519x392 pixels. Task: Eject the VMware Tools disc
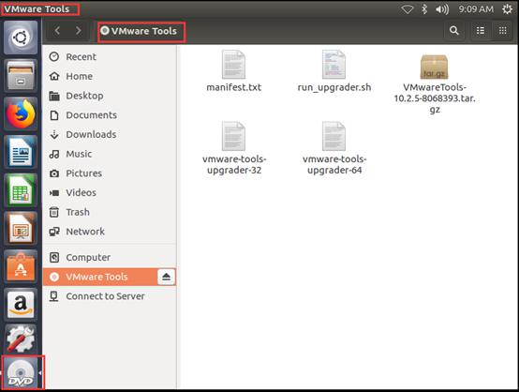(166, 277)
